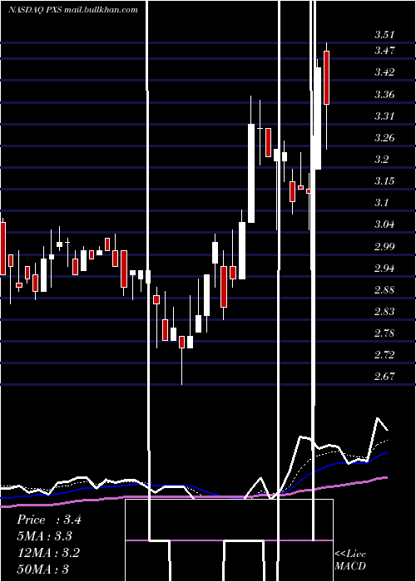Click the NASDAQ PXS mail.bullkhan.com title text
Viewport: 416px width, 582px height.
click(73, 9)
